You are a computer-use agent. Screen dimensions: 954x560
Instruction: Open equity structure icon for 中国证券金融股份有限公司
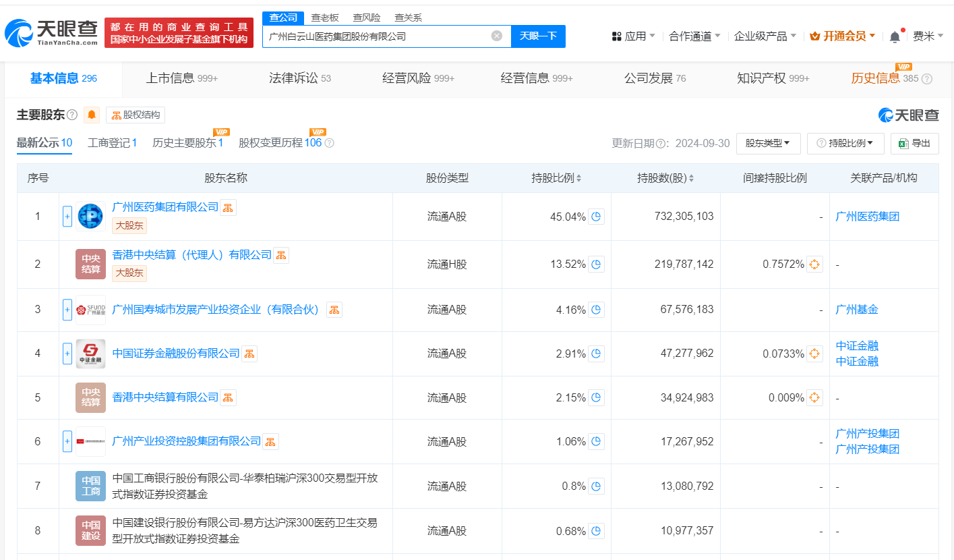(x=249, y=354)
